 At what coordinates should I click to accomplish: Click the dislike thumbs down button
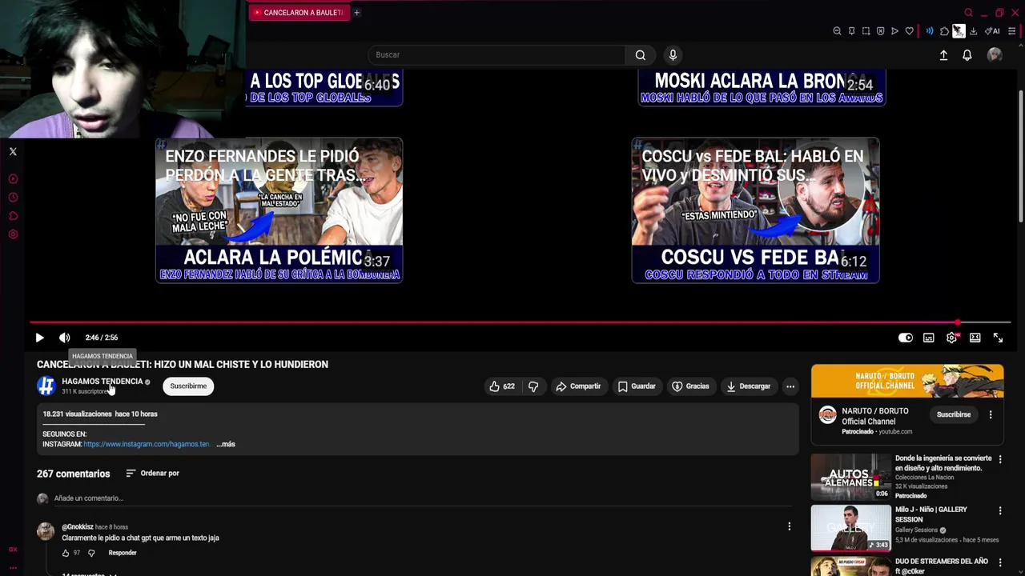coord(533,386)
